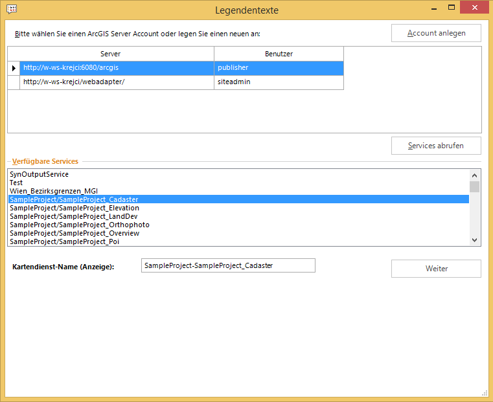Choose the Test service entry
The height and width of the screenshot is (402, 493).
16,183
